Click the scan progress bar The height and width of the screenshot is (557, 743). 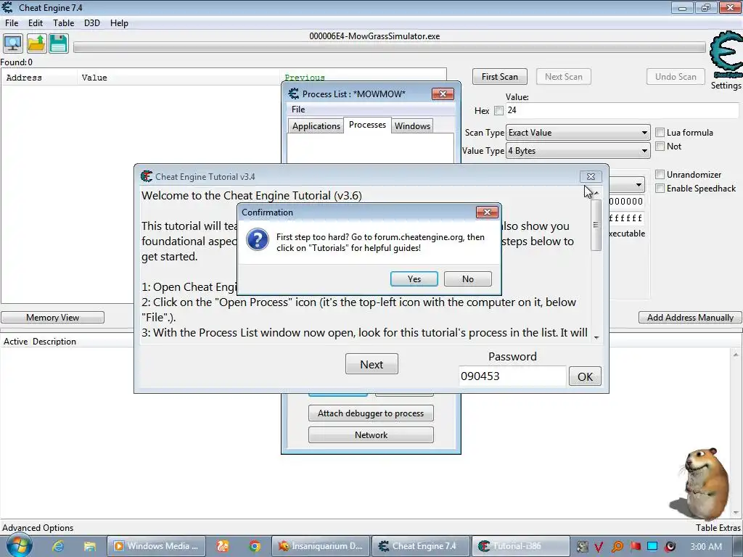point(389,47)
